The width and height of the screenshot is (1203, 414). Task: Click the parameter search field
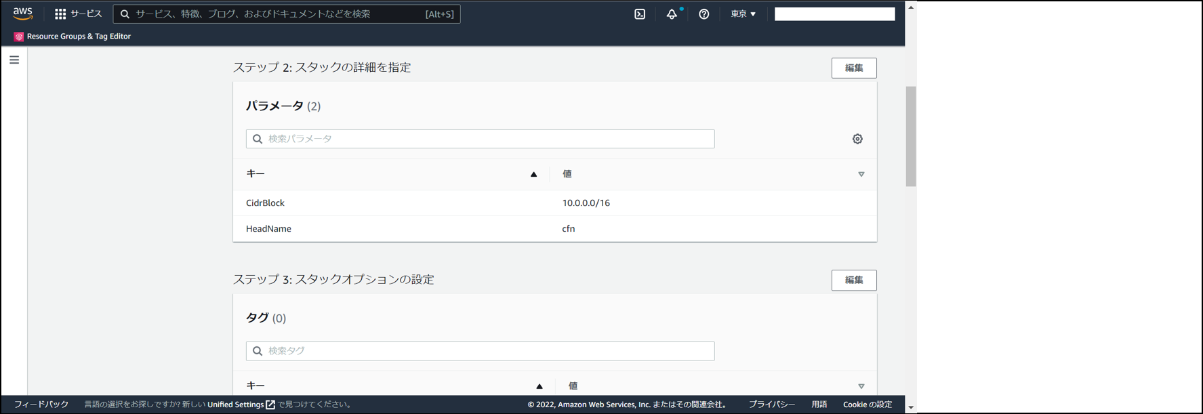point(480,139)
